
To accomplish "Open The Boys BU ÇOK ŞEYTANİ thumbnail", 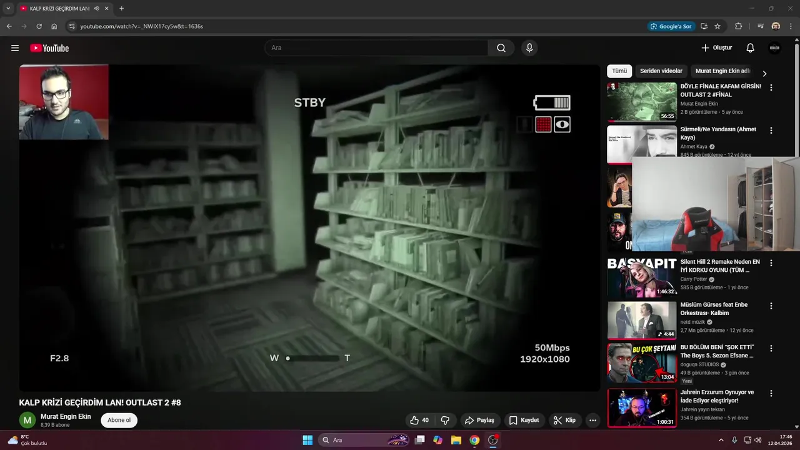I will [x=642, y=362].
